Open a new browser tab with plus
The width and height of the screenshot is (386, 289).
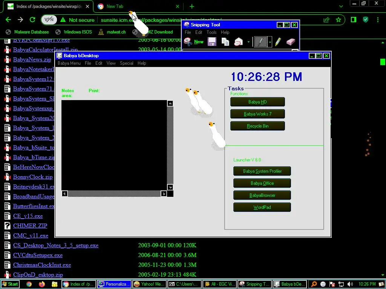coord(192,6)
